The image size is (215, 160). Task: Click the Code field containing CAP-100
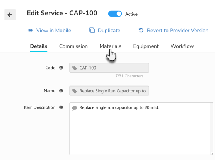pos(109,68)
